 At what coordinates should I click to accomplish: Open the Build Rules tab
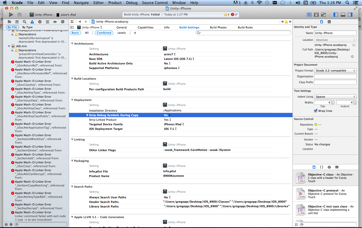(245, 27)
